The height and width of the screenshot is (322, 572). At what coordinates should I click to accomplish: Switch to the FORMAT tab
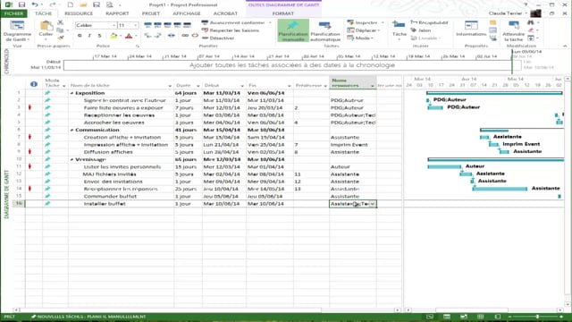tap(282, 13)
